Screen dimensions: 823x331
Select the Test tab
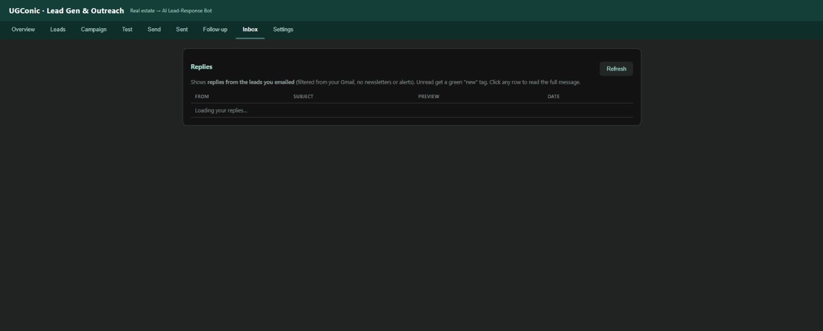127,29
